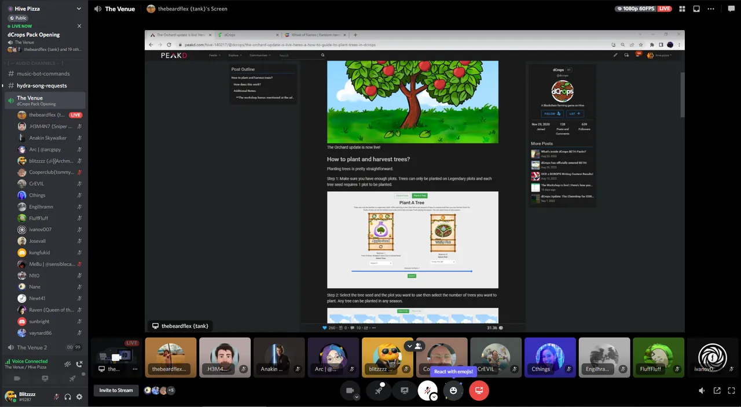Select thebeardflex in the voice user list
741x407 pixels.
(49, 115)
